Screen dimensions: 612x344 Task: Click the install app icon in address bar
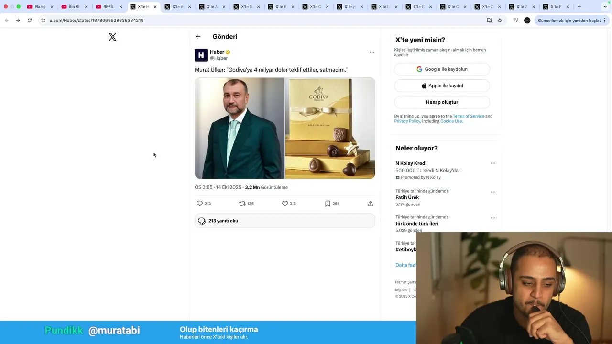pos(489,21)
